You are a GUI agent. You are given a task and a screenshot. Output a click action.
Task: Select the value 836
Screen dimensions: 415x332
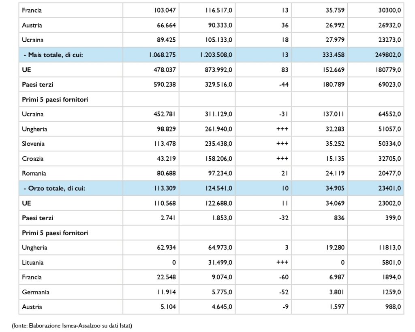(x=339, y=218)
